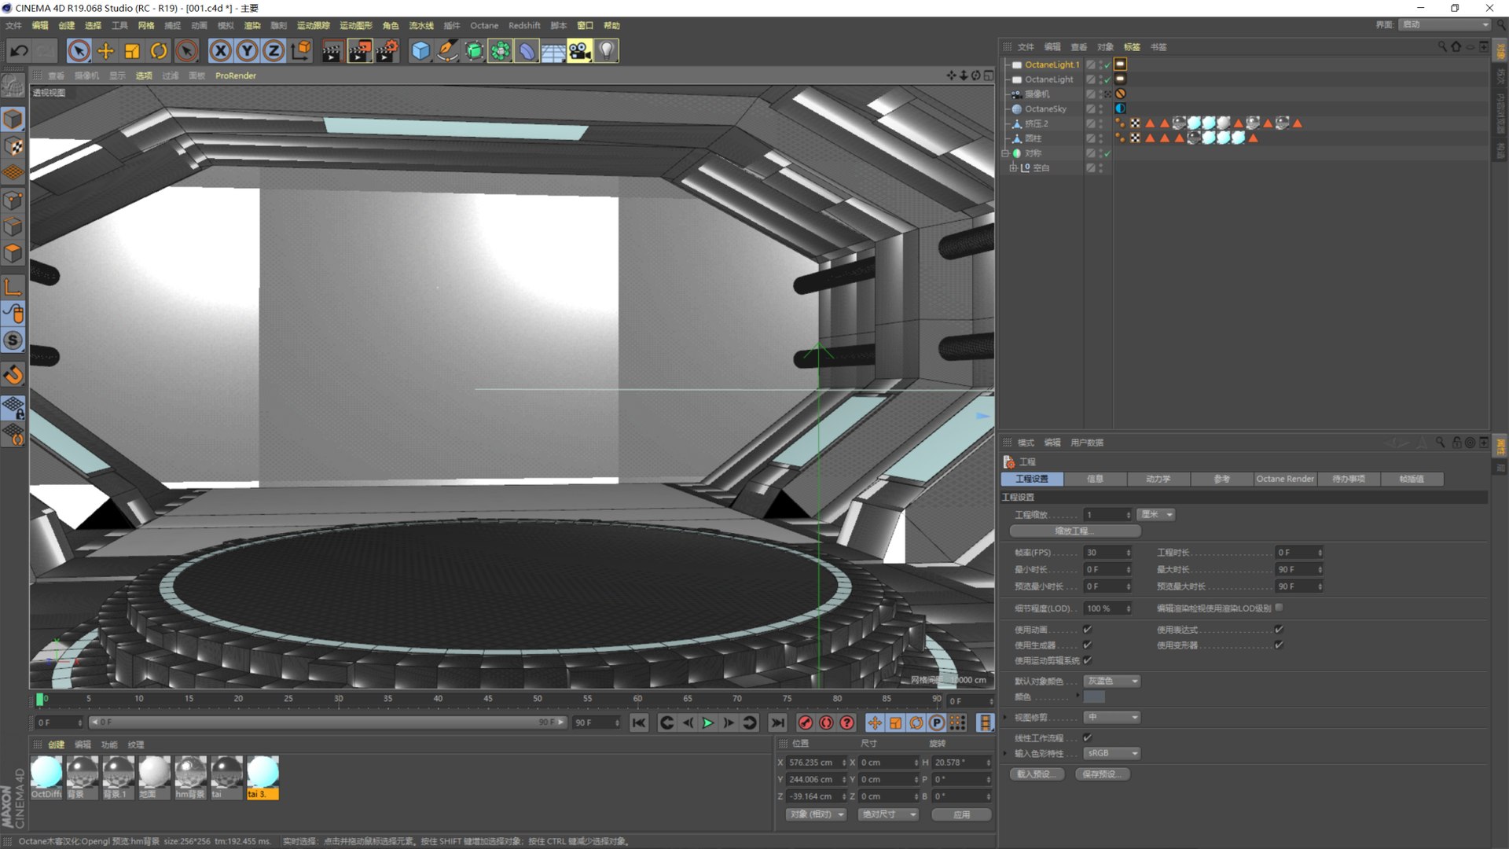Click the Camera object icon

pyautogui.click(x=579, y=51)
